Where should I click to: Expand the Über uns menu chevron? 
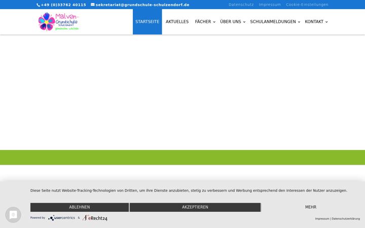tap(244, 22)
